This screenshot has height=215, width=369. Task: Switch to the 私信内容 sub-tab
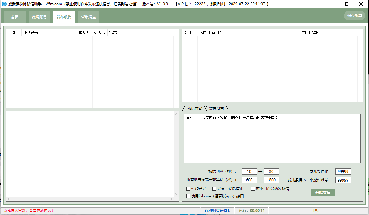click(x=194, y=108)
